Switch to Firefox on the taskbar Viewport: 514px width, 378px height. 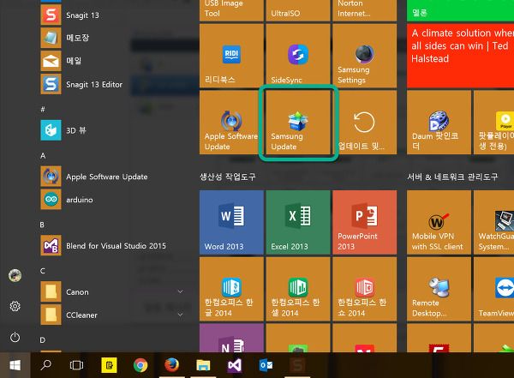tap(172, 365)
